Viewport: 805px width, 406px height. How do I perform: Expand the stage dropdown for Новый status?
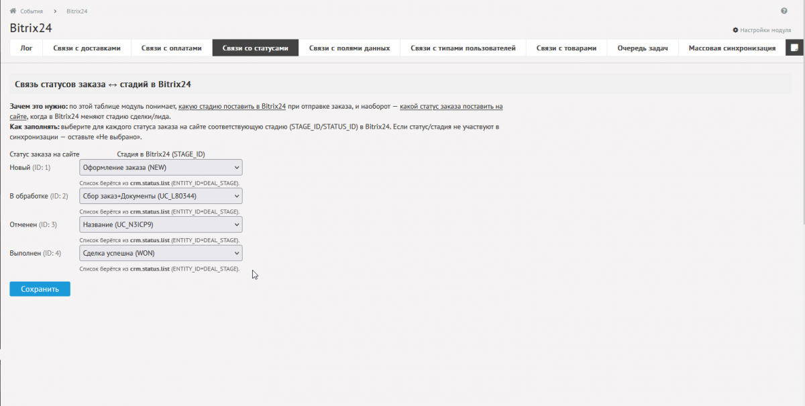tap(160, 167)
